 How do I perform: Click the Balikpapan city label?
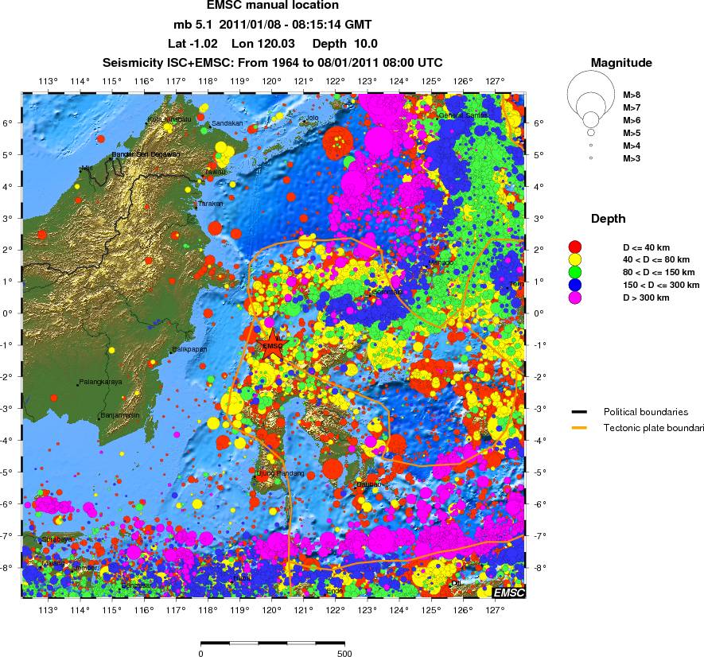(x=189, y=349)
